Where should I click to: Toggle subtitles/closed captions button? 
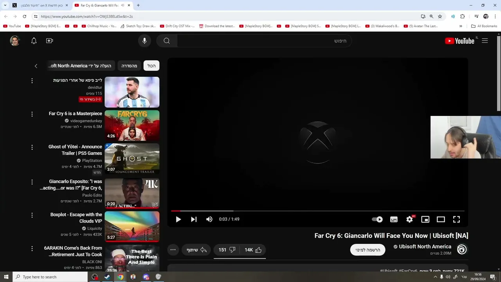pos(394,219)
